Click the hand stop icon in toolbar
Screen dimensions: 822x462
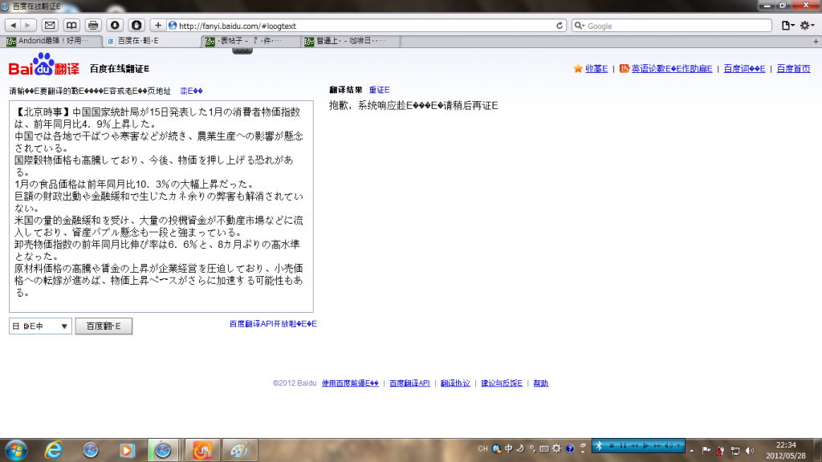click(x=136, y=25)
